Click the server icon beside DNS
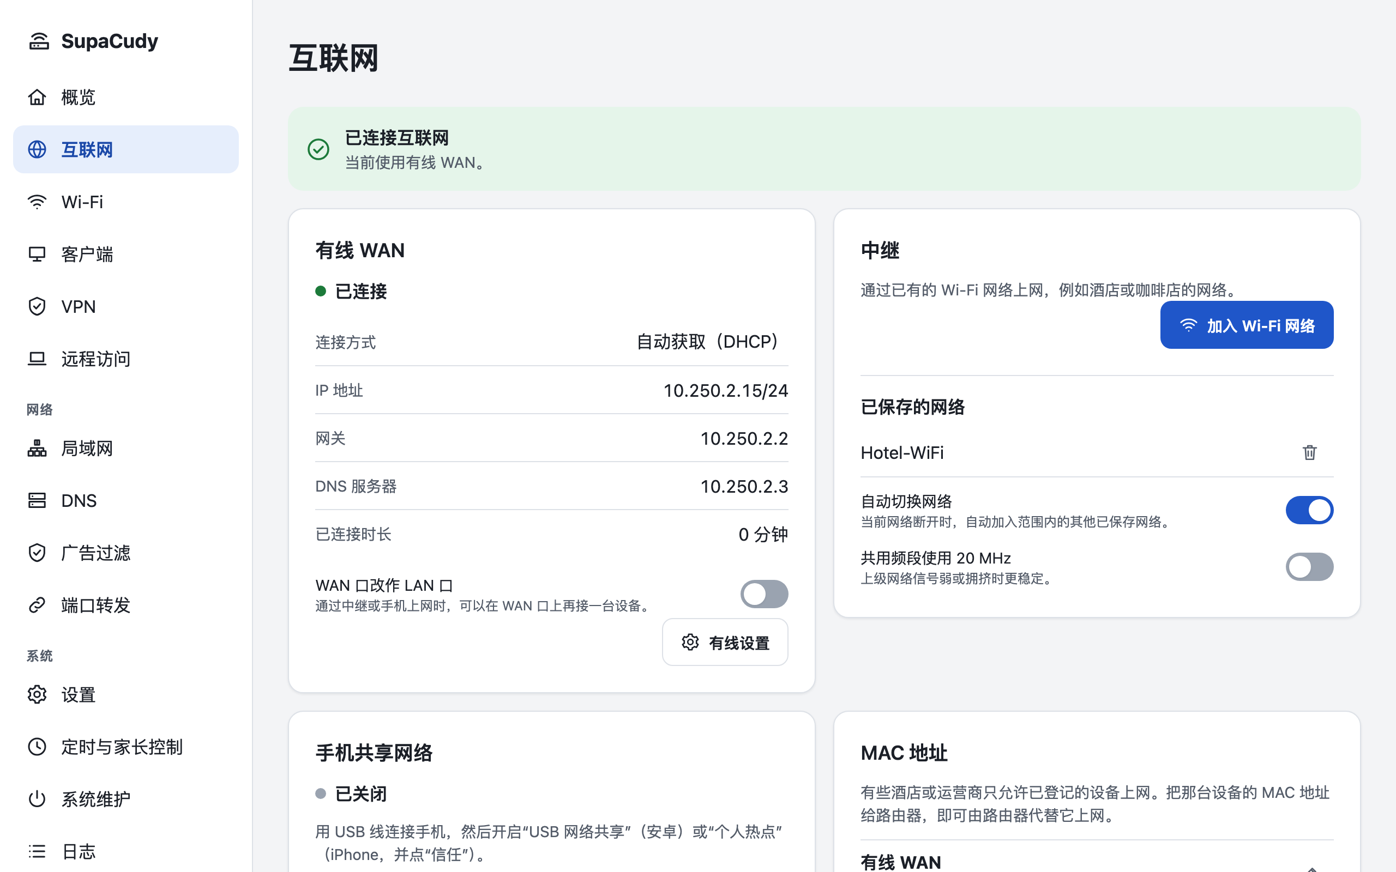 click(37, 500)
